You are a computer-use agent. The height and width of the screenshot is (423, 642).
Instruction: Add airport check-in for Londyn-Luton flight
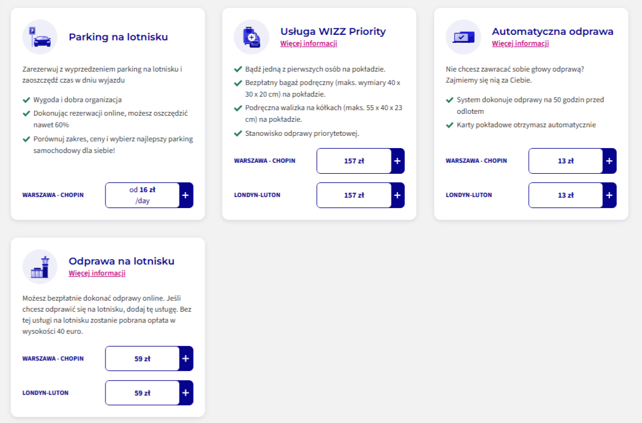tap(186, 393)
